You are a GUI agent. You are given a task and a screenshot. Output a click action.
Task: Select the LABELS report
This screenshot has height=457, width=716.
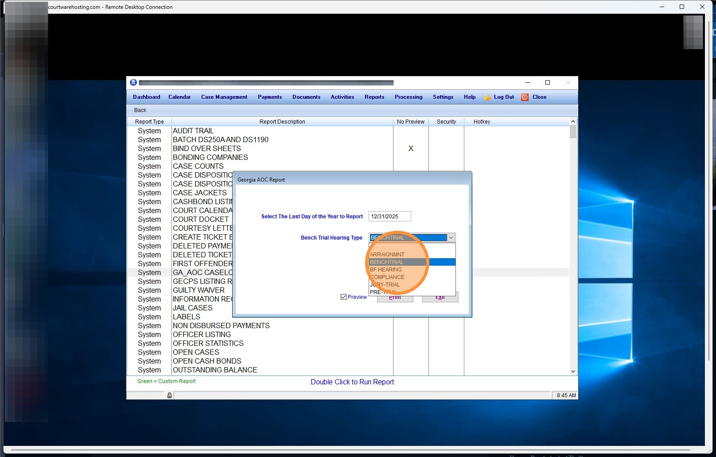click(187, 317)
